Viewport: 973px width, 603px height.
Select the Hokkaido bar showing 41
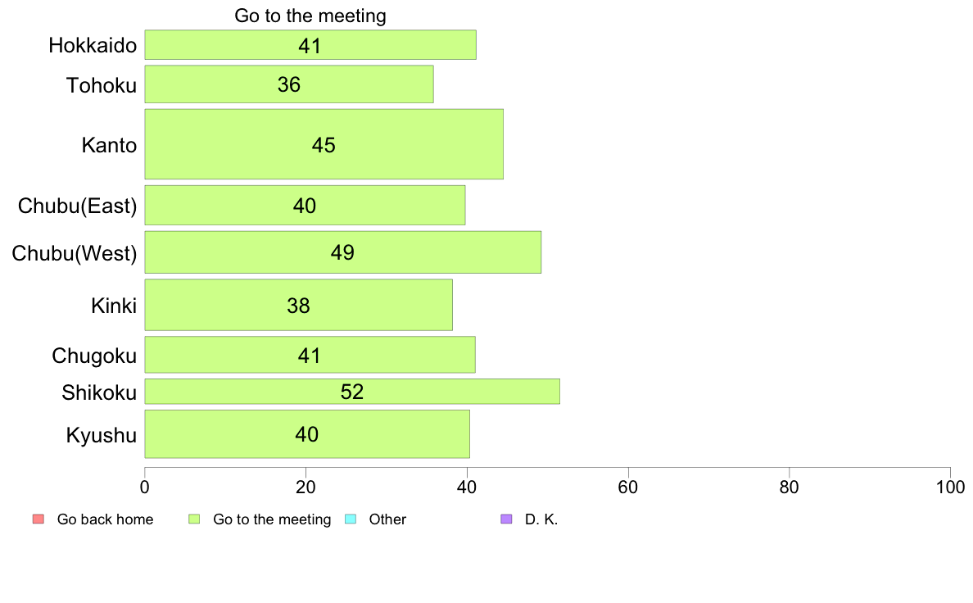point(310,45)
